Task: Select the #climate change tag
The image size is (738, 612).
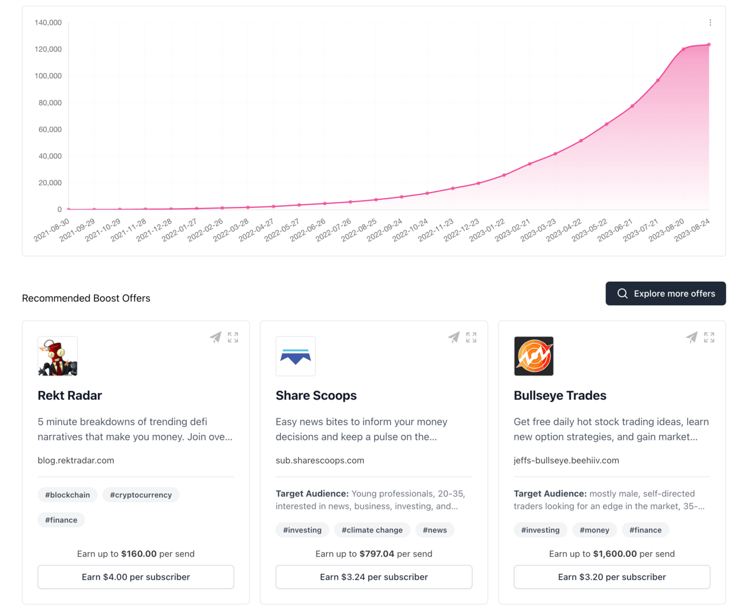Action: [x=372, y=530]
